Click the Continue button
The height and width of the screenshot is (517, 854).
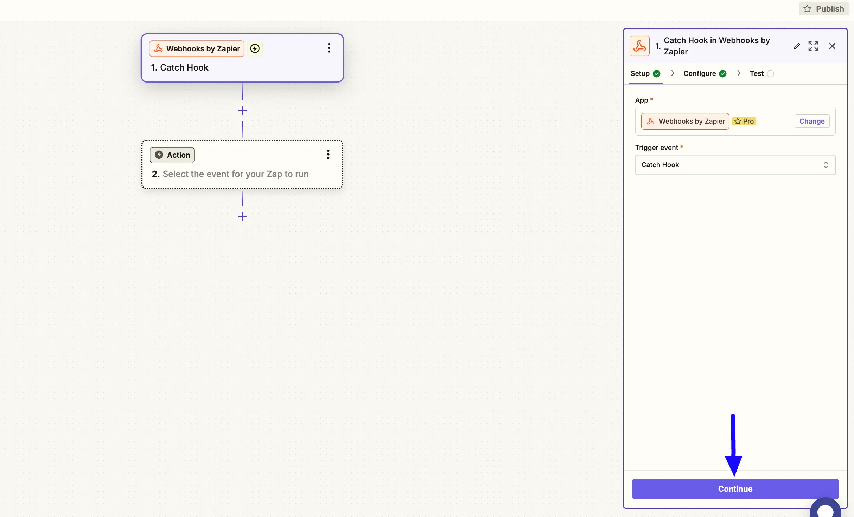click(735, 489)
